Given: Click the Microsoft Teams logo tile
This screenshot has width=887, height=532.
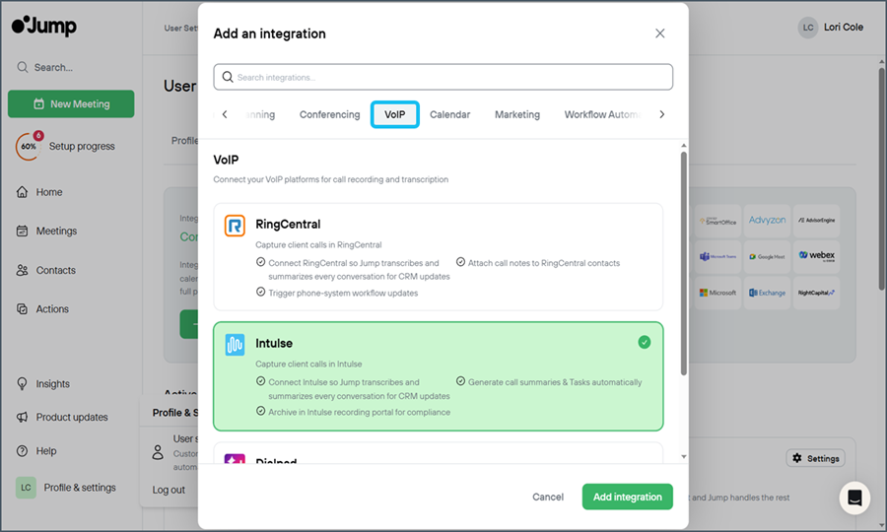Looking at the screenshot, I should click(x=717, y=257).
